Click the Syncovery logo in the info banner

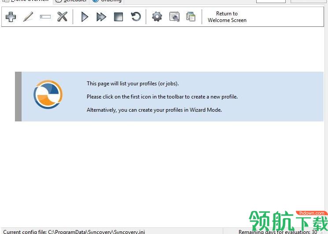coord(48,94)
